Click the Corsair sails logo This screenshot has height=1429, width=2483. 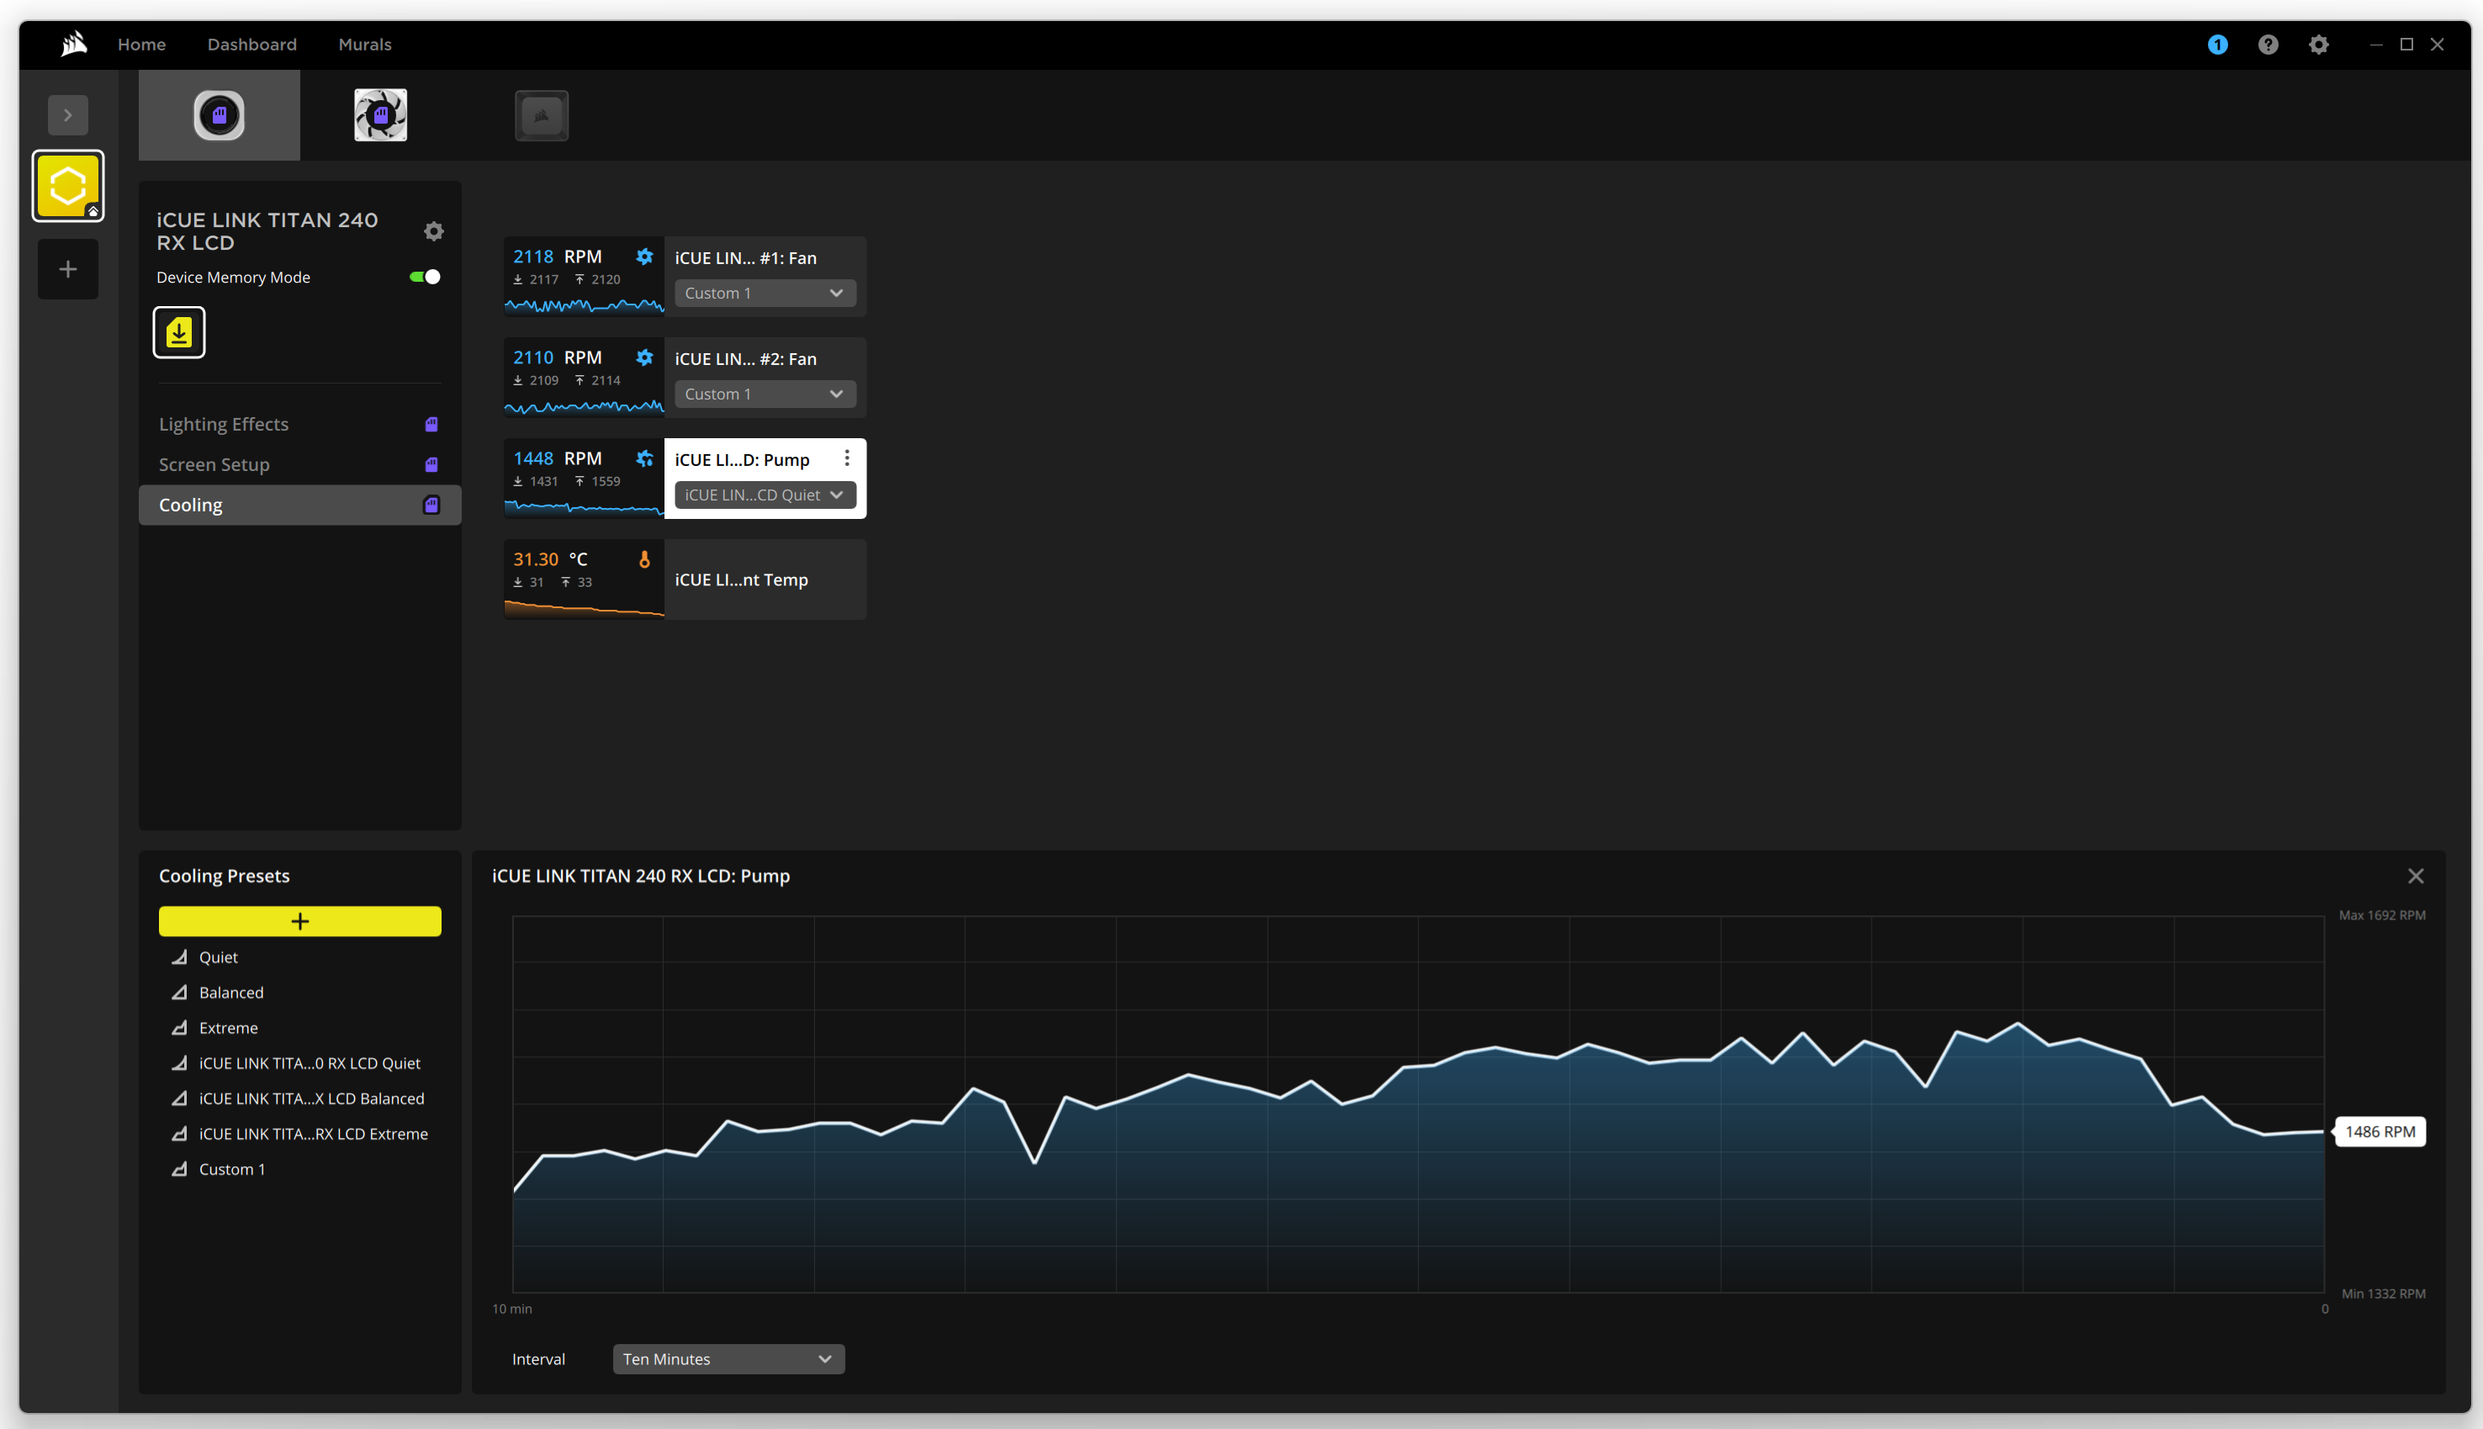point(74,45)
